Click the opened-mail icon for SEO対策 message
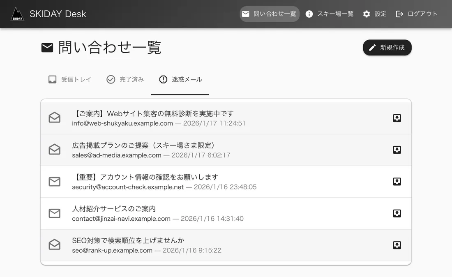The image size is (452, 277). tap(55, 245)
